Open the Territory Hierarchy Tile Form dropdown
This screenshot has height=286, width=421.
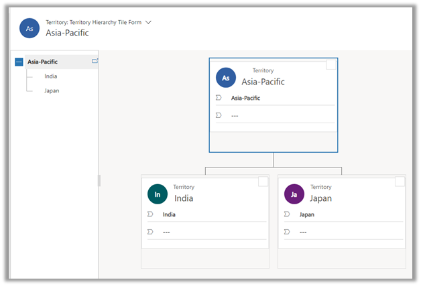point(148,22)
